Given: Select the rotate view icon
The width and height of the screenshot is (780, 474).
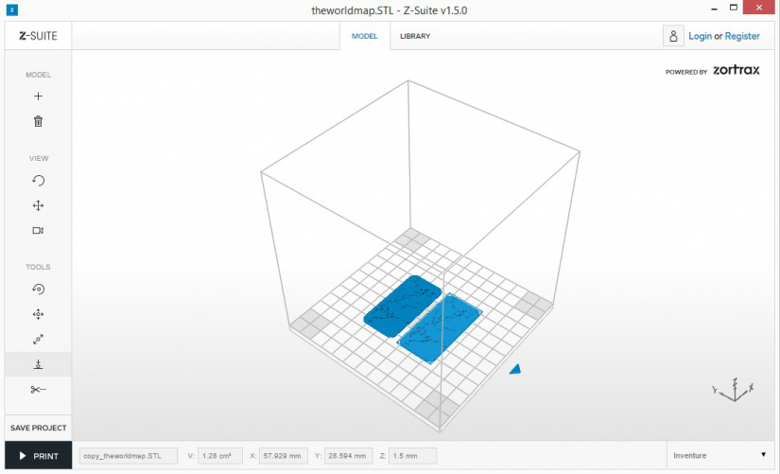Looking at the screenshot, I should coord(38,181).
